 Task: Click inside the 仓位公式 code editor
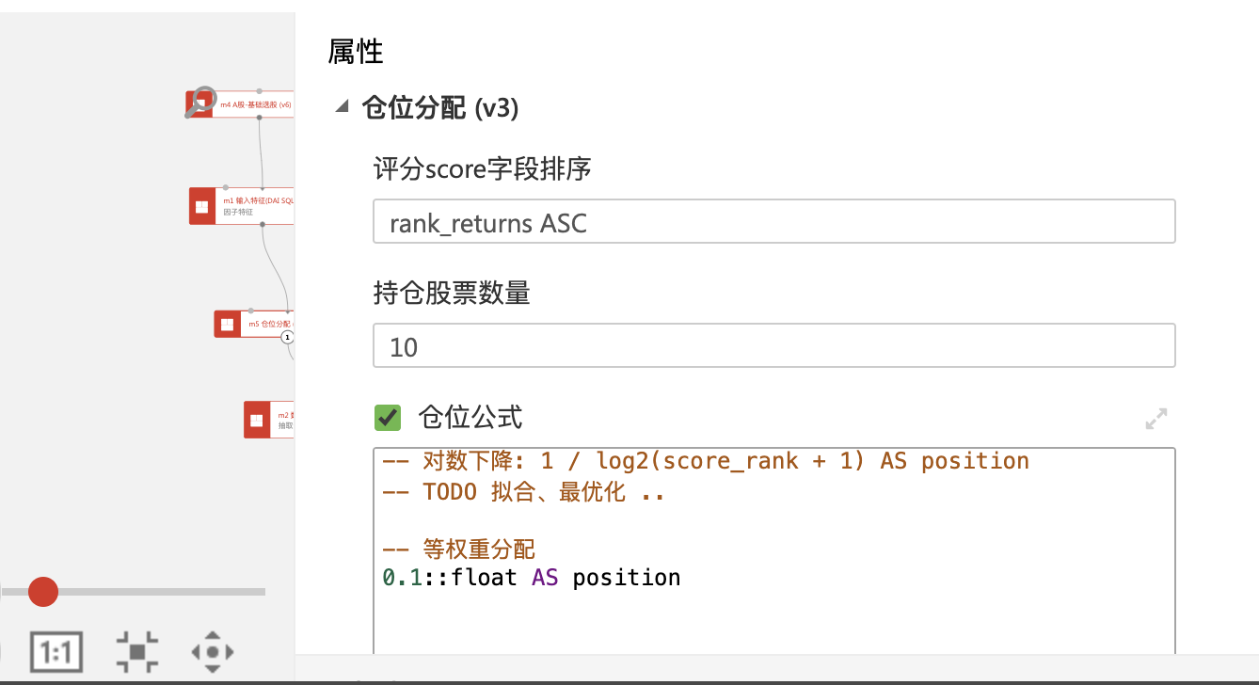click(x=773, y=612)
